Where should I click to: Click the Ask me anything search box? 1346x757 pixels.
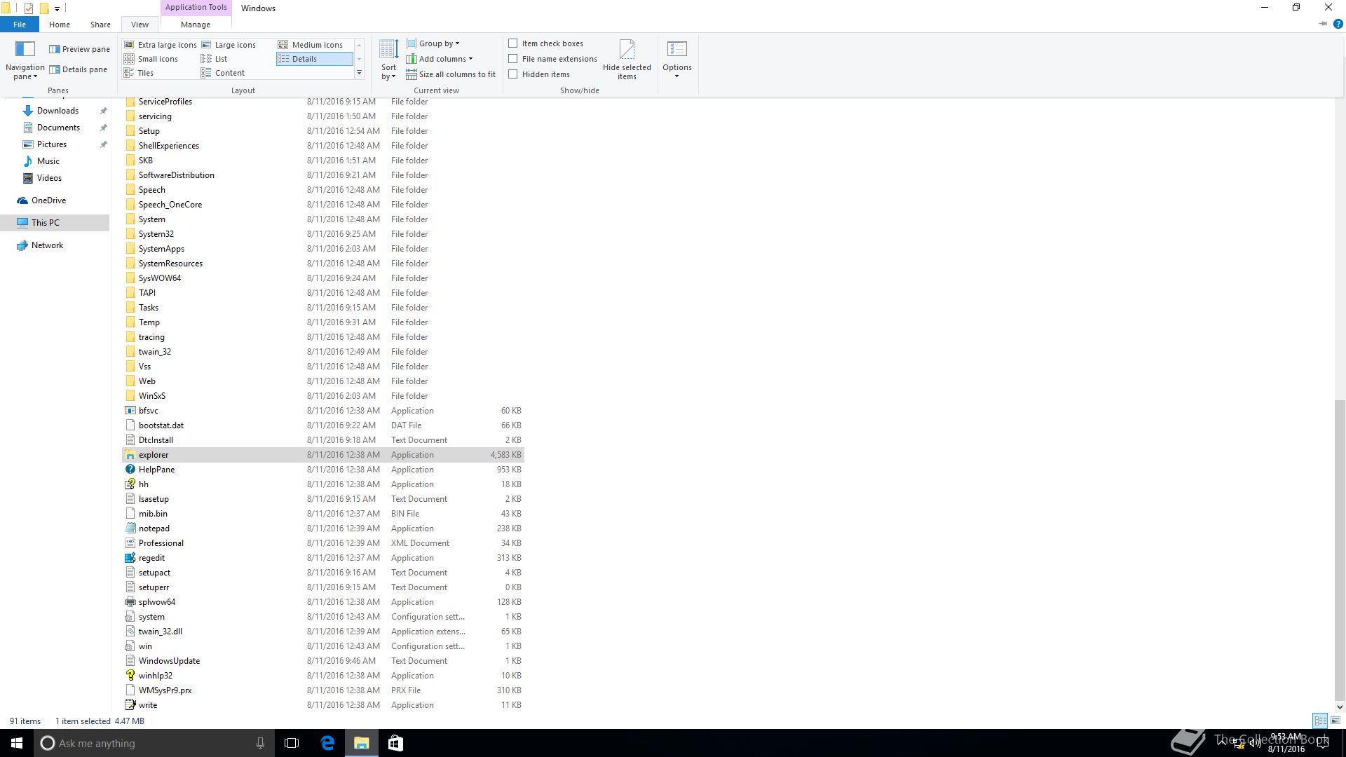point(154,743)
